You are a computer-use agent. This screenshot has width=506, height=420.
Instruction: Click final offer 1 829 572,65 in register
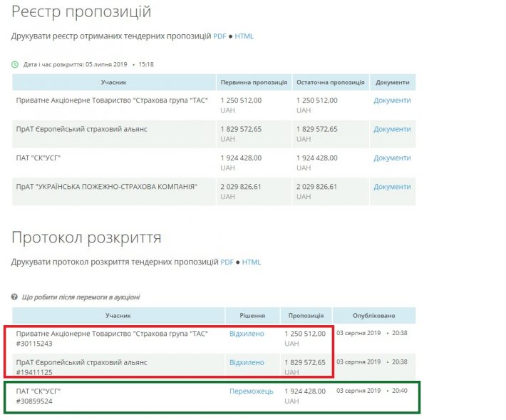tap(317, 129)
